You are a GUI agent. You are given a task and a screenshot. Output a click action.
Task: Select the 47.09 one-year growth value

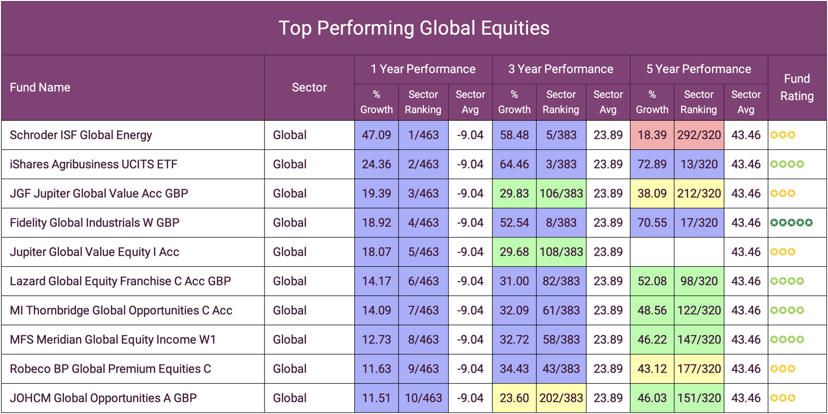pyautogui.click(x=376, y=135)
